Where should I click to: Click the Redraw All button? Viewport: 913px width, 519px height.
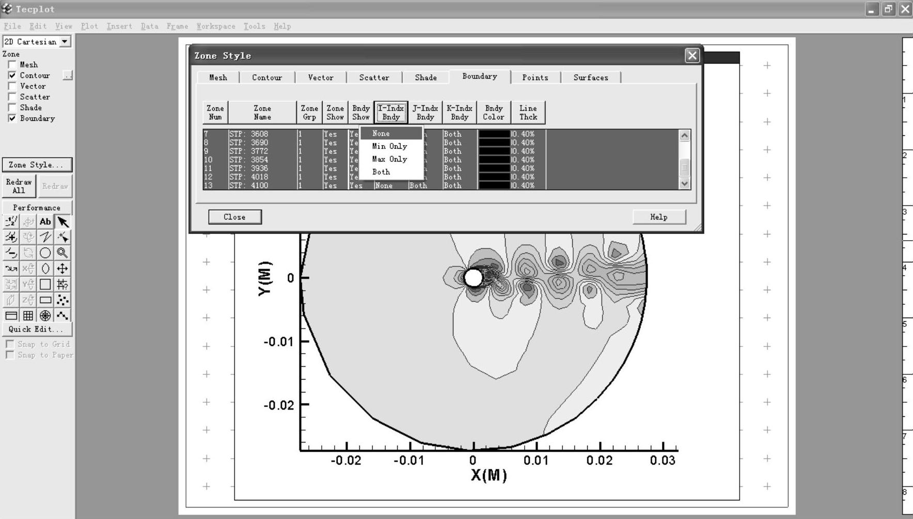[x=19, y=186]
